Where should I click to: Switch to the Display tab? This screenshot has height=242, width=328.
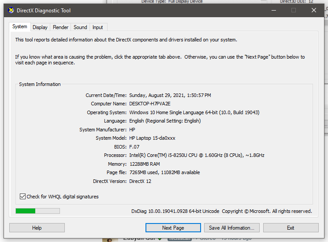point(40,27)
